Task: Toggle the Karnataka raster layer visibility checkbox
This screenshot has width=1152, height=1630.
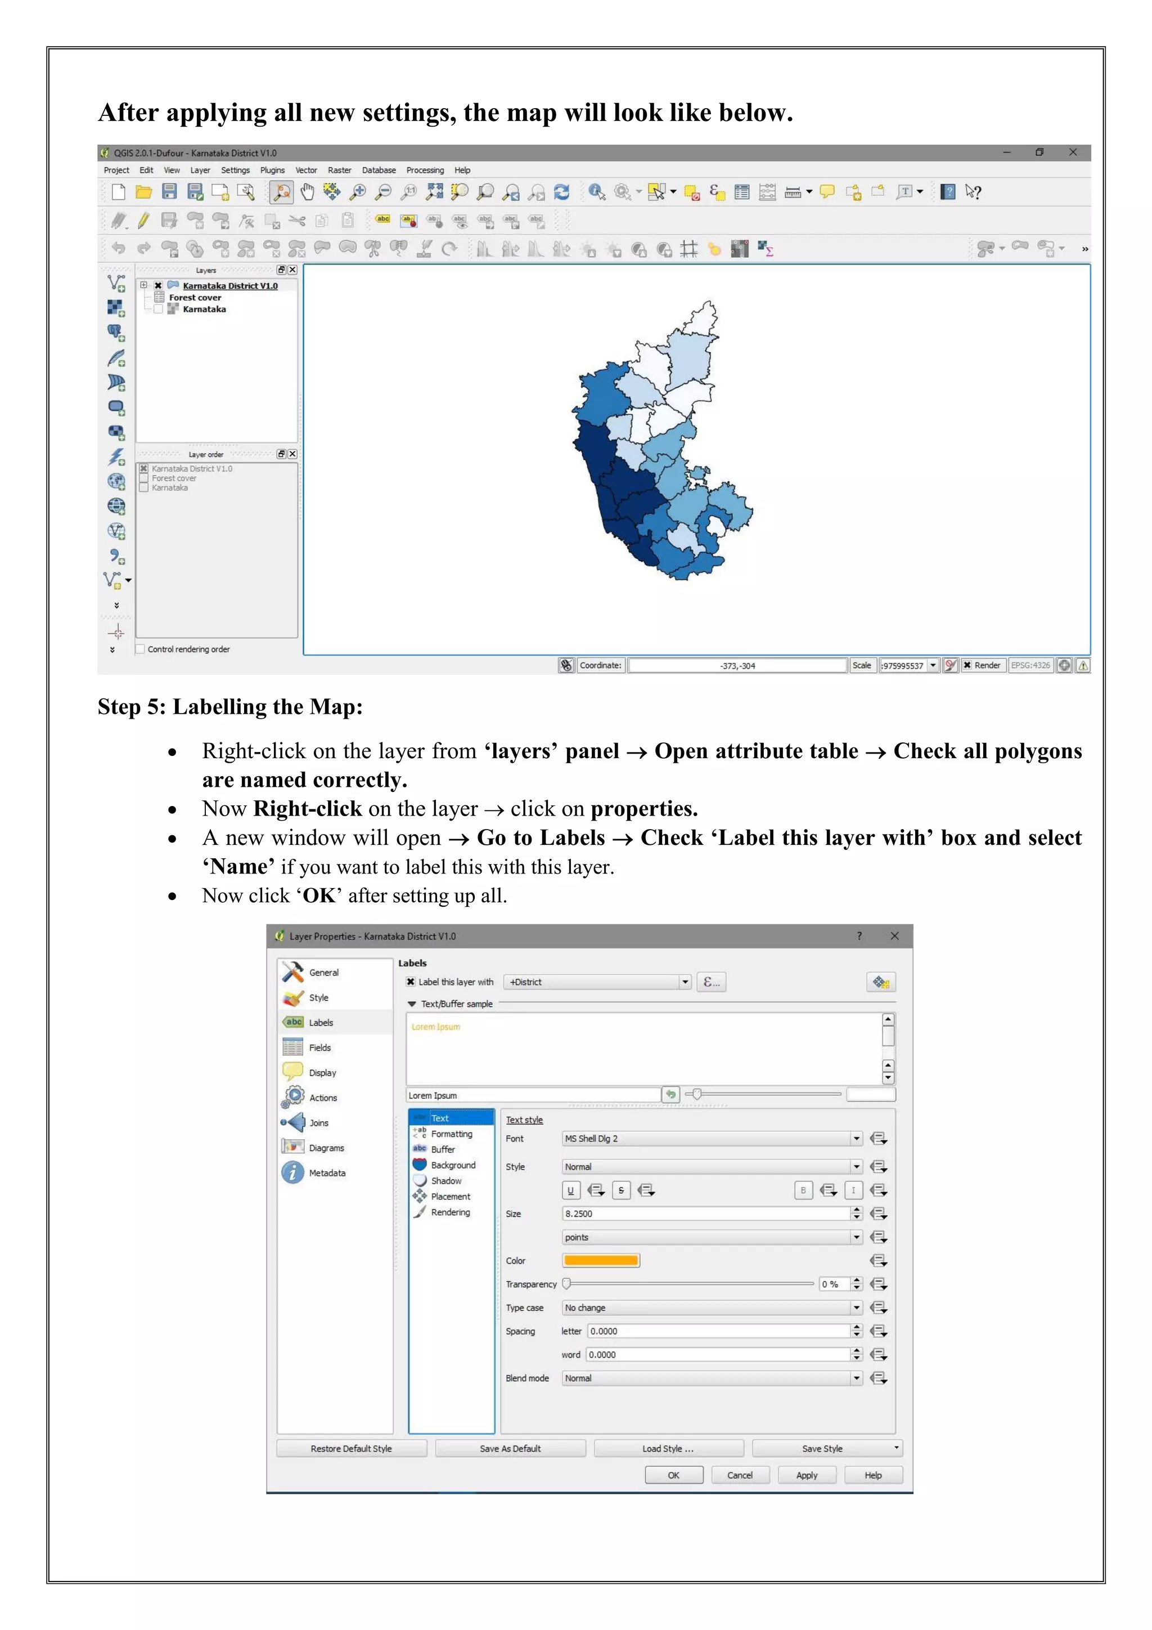Action: pos(158,309)
